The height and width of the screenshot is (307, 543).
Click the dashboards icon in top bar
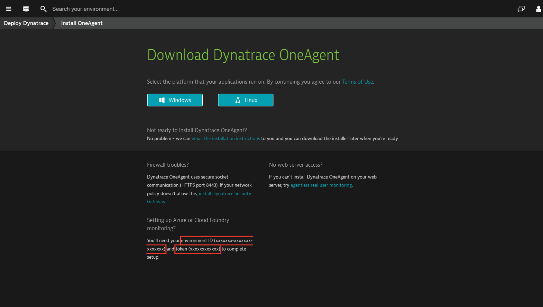point(26,9)
